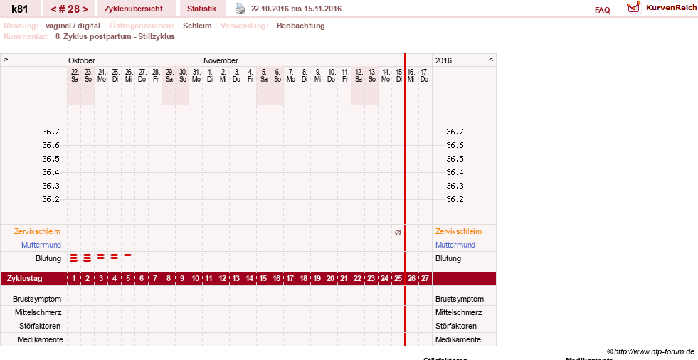The image size is (698, 360).
Task: Click the Schleim estrogen sign value
Action: pyautogui.click(x=197, y=26)
